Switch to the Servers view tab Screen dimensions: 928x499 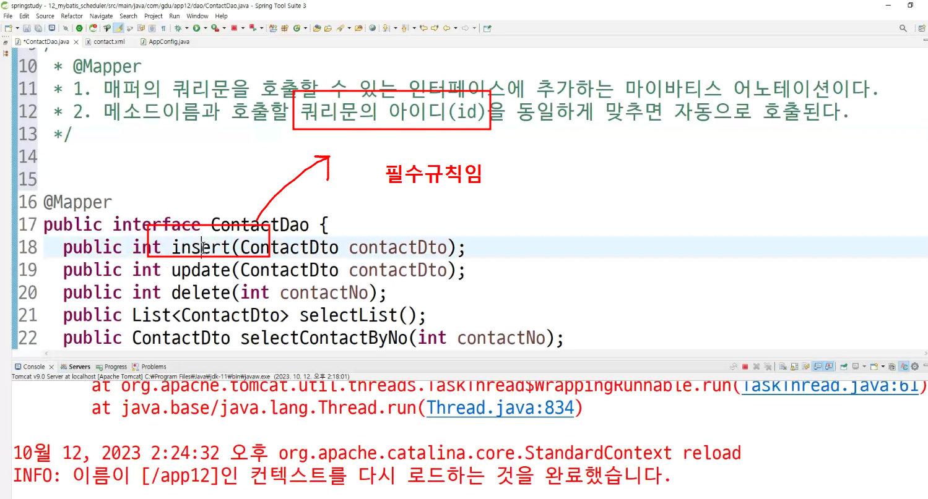click(75, 367)
